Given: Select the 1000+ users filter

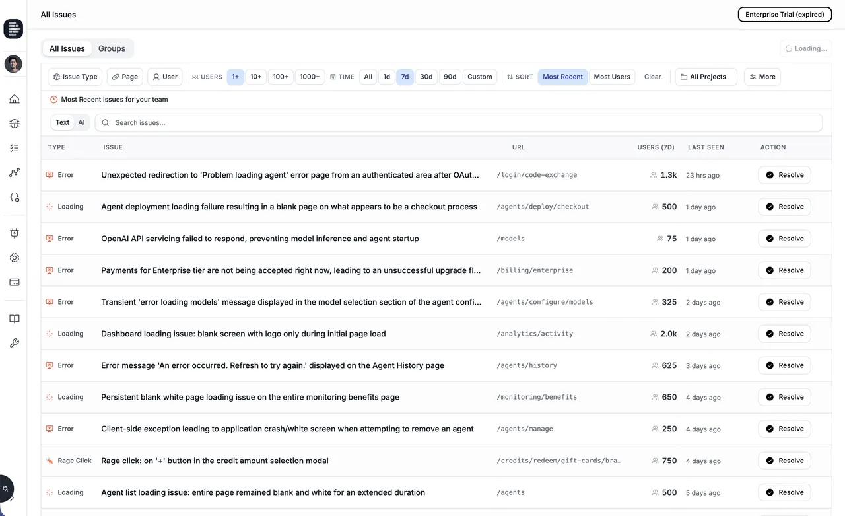Looking at the screenshot, I should pos(310,77).
